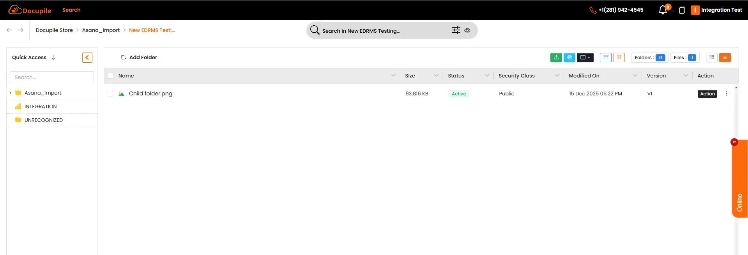Viewport: 748px width, 255px height.
Task: Click the red trash delete icon
Action: [x=619, y=58]
